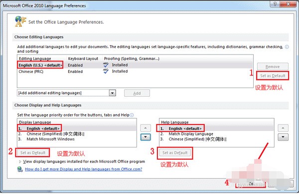Select 'Chinese (Simplified)' in Help Language list

tap(217, 139)
